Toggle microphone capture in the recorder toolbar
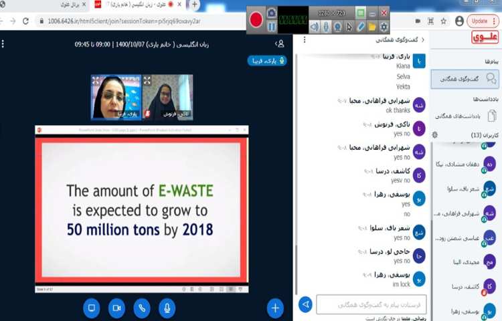The image size is (502, 321). (x=326, y=27)
